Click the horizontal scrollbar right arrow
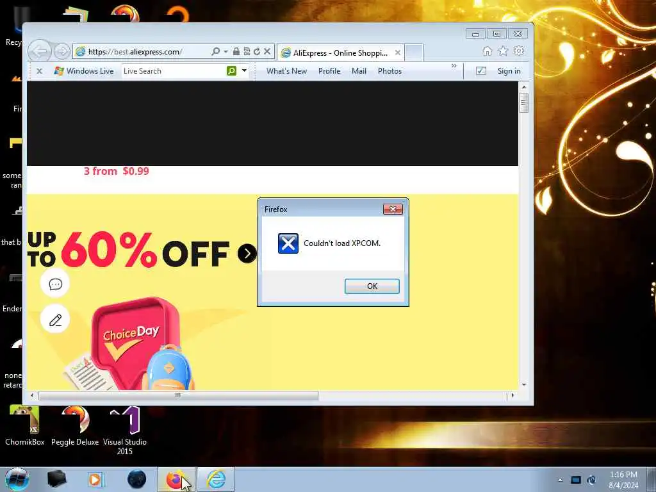This screenshot has height=492, width=656. pyautogui.click(x=513, y=395)
